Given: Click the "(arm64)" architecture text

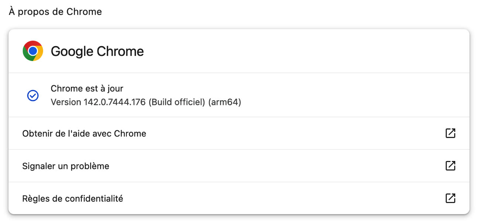Looking at the screenshot, I should (x=224, y=102).
